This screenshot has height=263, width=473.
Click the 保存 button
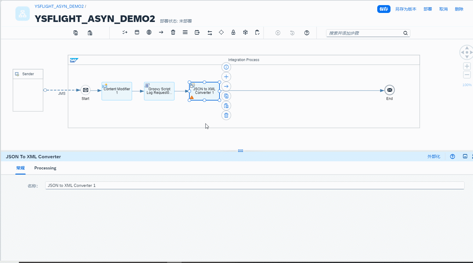pos(384,9)
